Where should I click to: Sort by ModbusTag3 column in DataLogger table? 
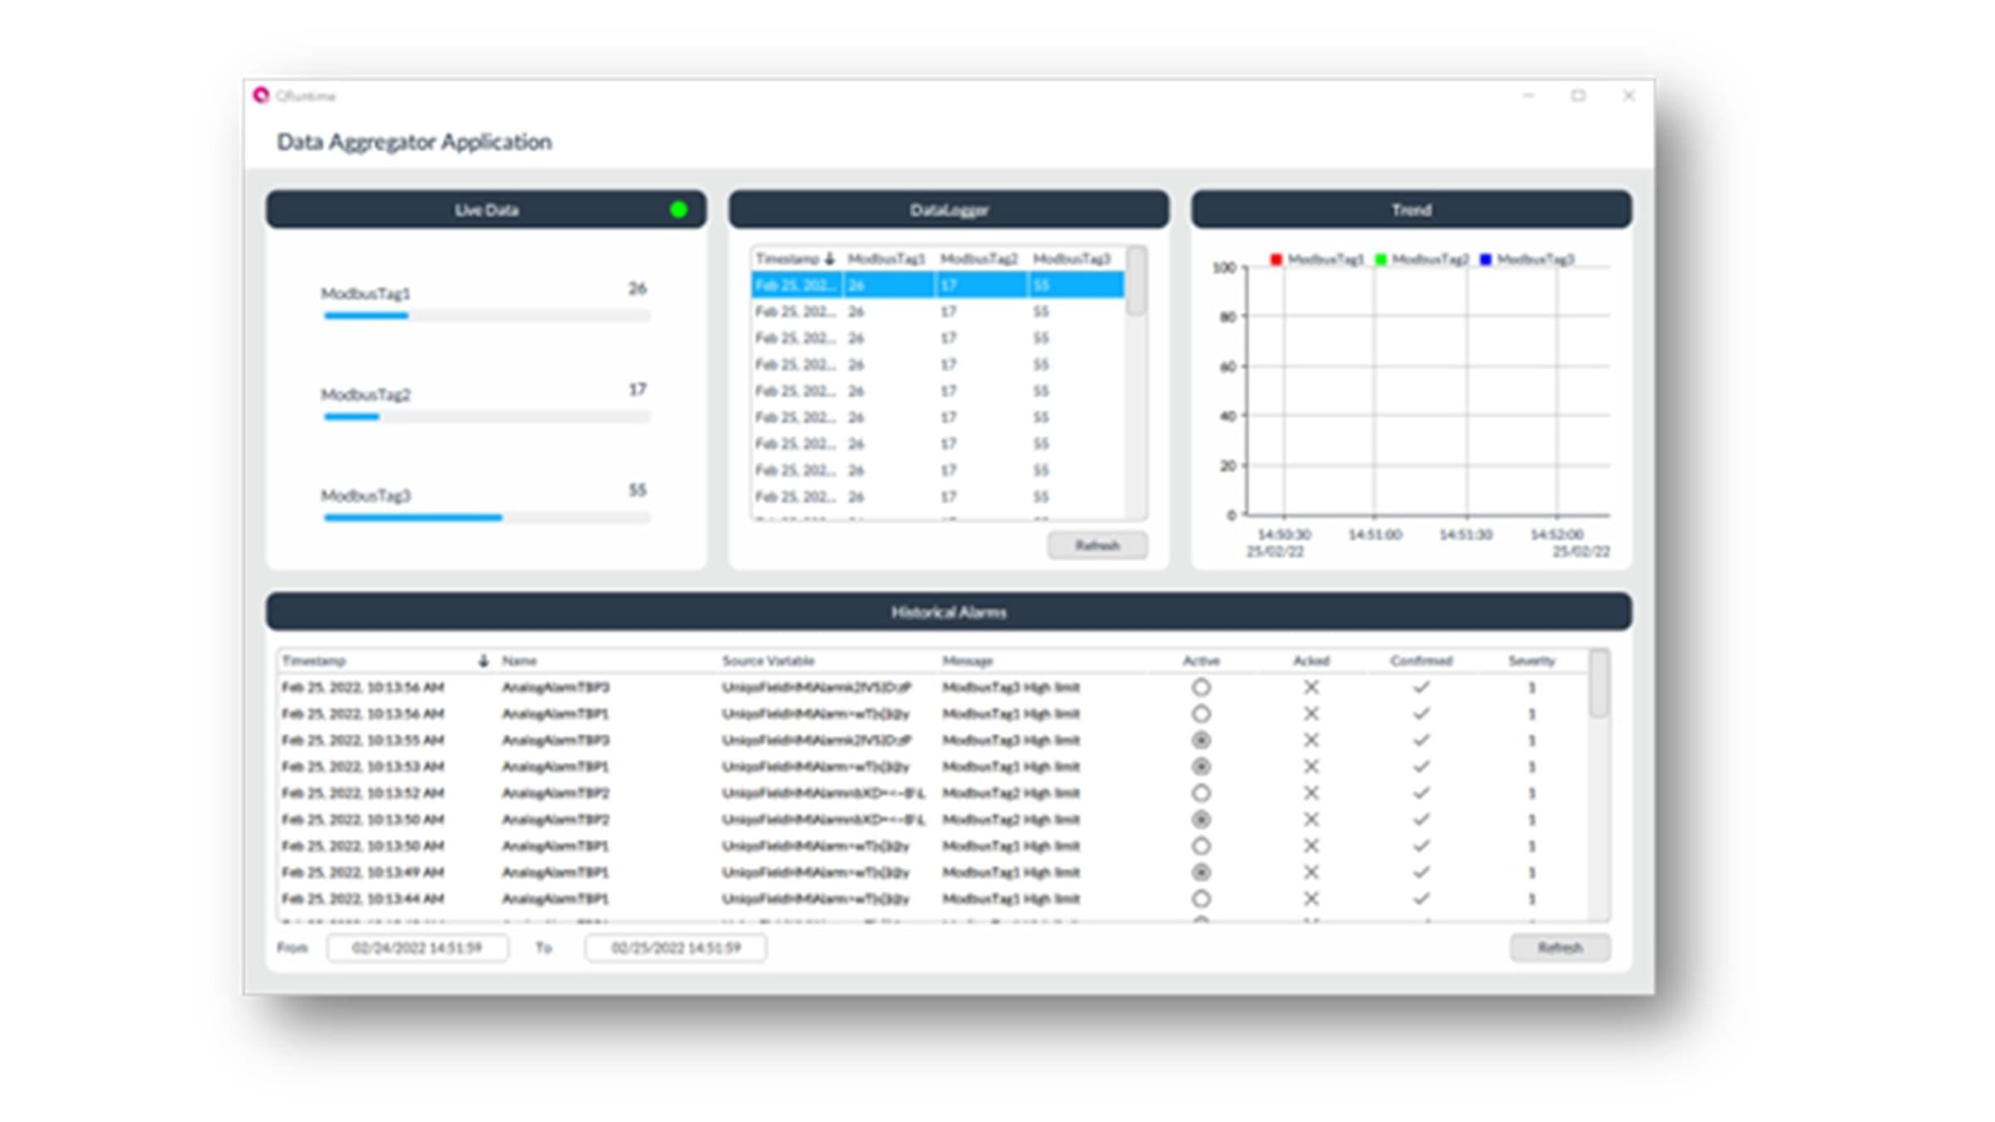[x=1072, y=258]
